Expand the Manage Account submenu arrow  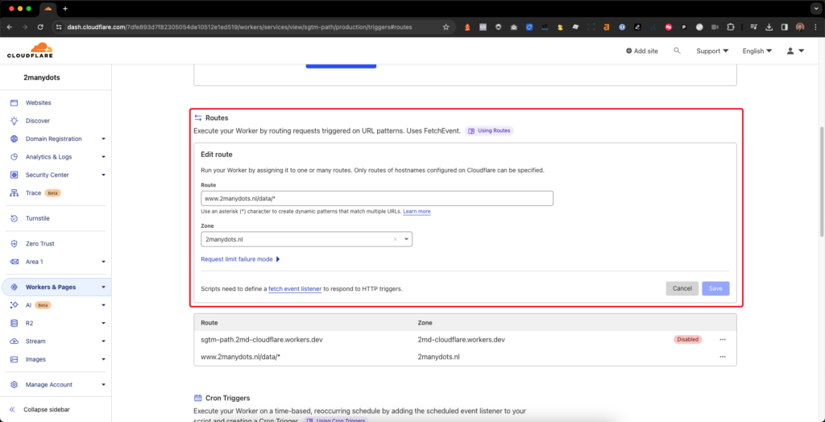click(103, 385)
